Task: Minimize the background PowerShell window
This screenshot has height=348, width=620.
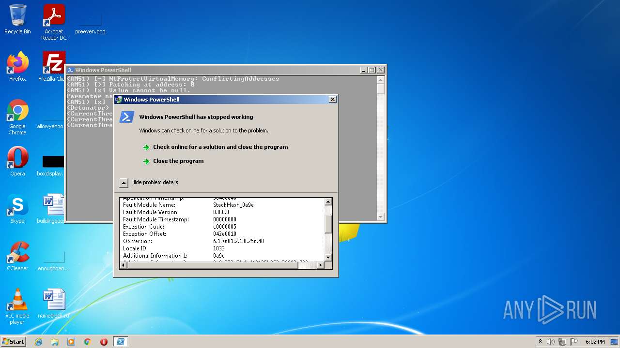Action: pyautogui.click(x=364, y=70)
